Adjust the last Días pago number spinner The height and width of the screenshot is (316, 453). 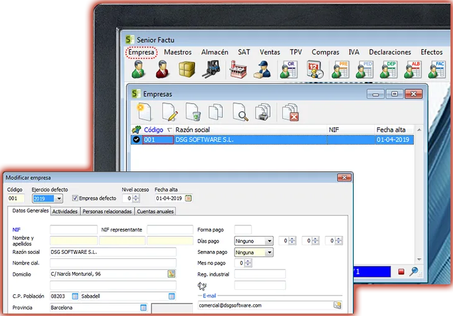[339, 240]
